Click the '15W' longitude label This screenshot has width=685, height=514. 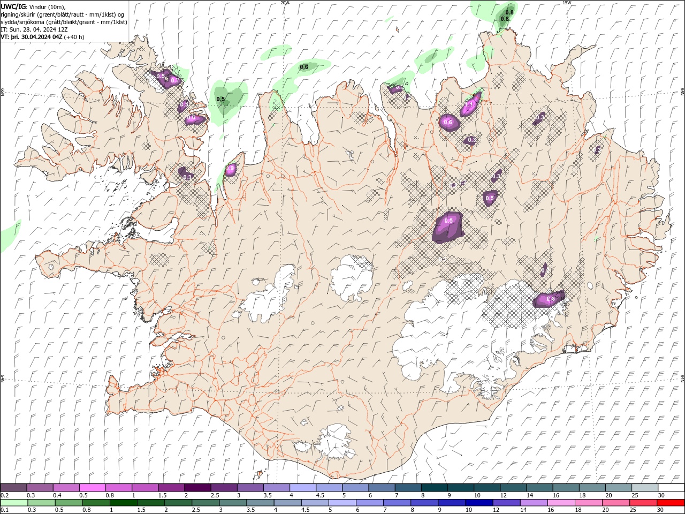point(567,3)
